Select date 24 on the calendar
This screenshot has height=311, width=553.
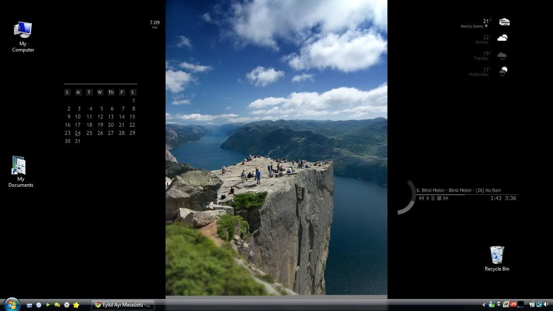(x=77, y=133)
